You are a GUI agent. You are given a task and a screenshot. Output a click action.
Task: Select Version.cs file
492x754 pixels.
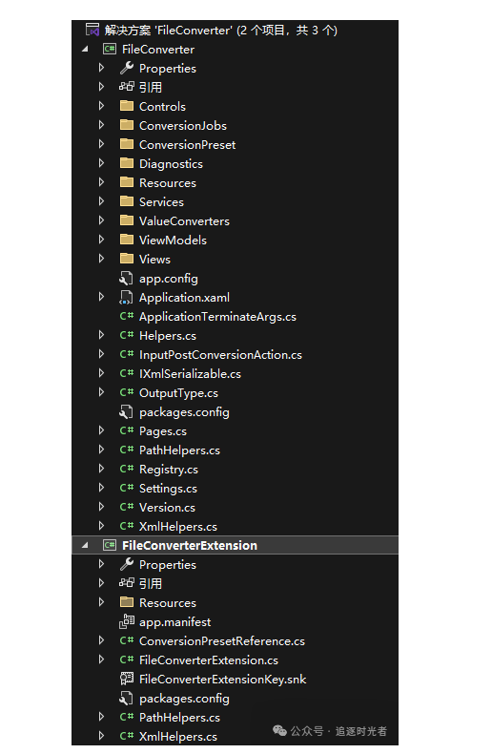click(167, 508)
